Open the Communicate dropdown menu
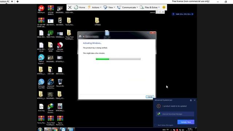The image size is (233, 131). point(127,7)
